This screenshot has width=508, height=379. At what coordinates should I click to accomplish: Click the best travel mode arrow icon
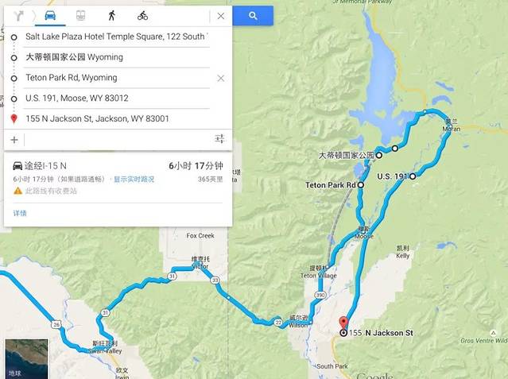pos(19,16)
